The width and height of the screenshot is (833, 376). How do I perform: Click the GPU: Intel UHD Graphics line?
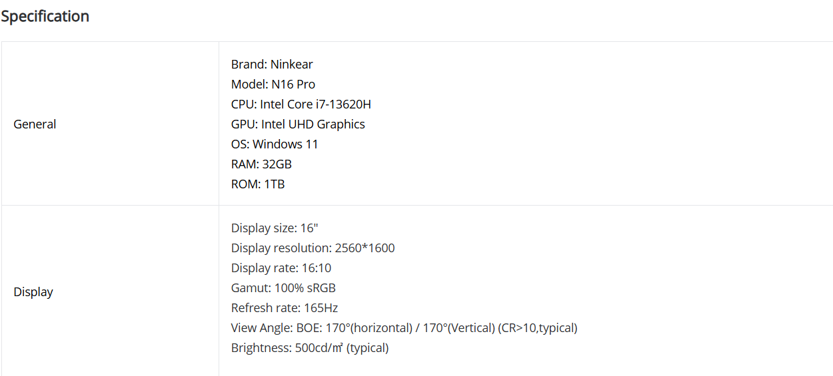pos(298,124)
